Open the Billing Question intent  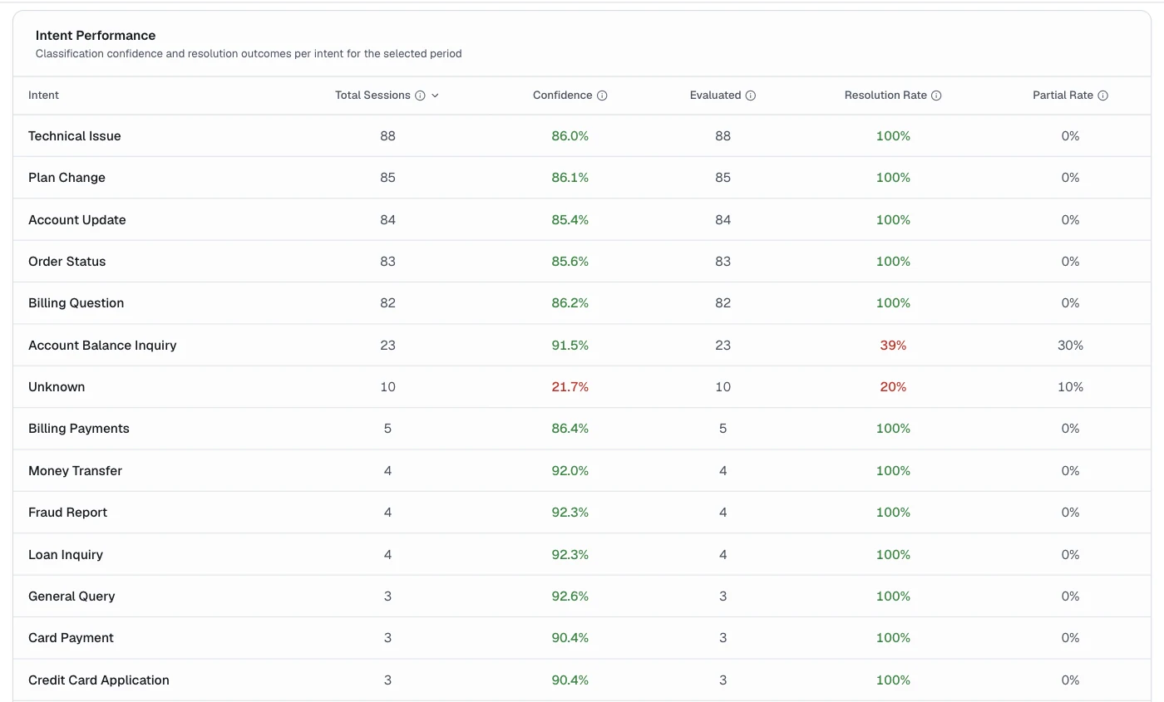(76, 303)
